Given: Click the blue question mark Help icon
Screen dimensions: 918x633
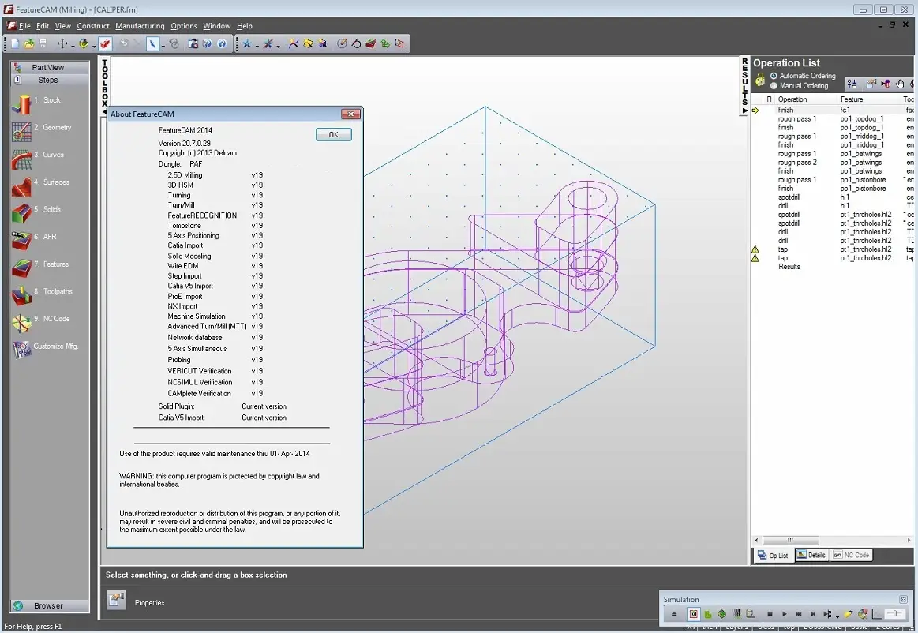Looking at the screenshot, I should [222, 44].
